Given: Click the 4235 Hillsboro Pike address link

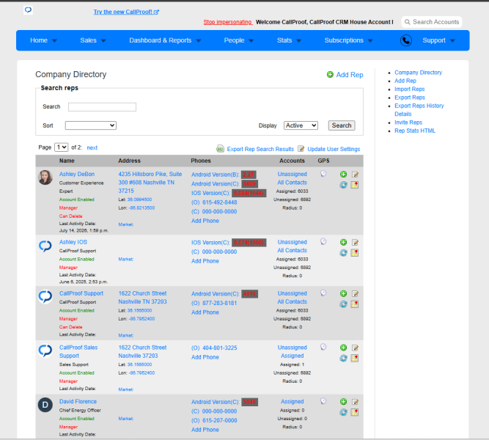Looking at the screenshot, I should [150, 183].
